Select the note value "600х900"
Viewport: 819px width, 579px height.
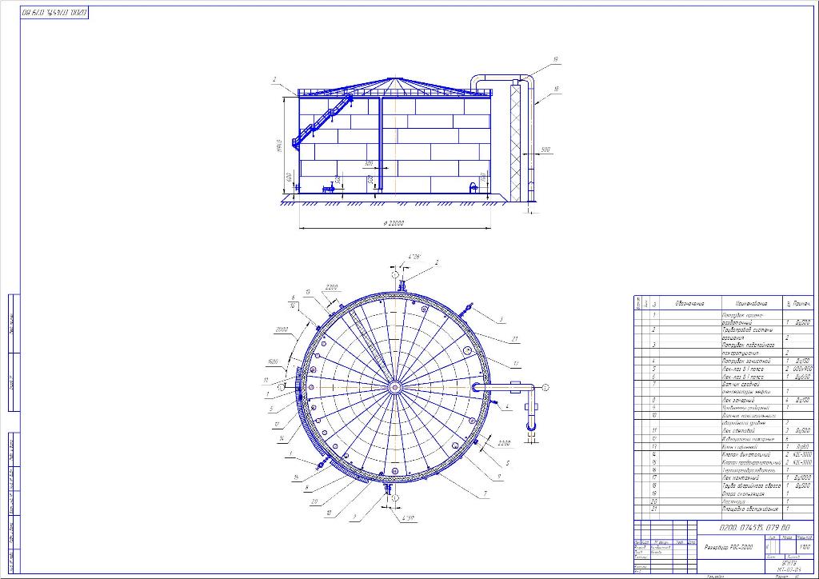tap(803, 369)
